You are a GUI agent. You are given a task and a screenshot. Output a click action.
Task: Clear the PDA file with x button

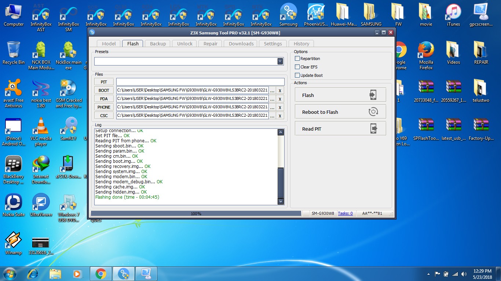[x=280, y=99]
